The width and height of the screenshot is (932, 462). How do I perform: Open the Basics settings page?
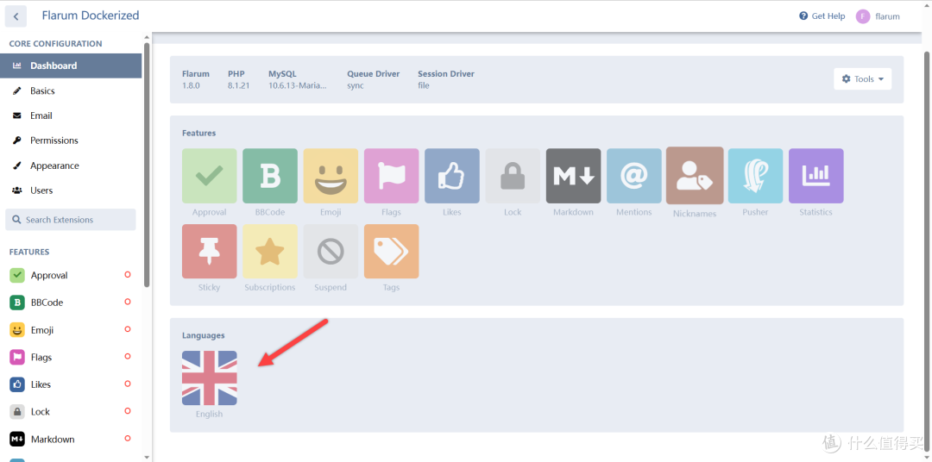71,91
